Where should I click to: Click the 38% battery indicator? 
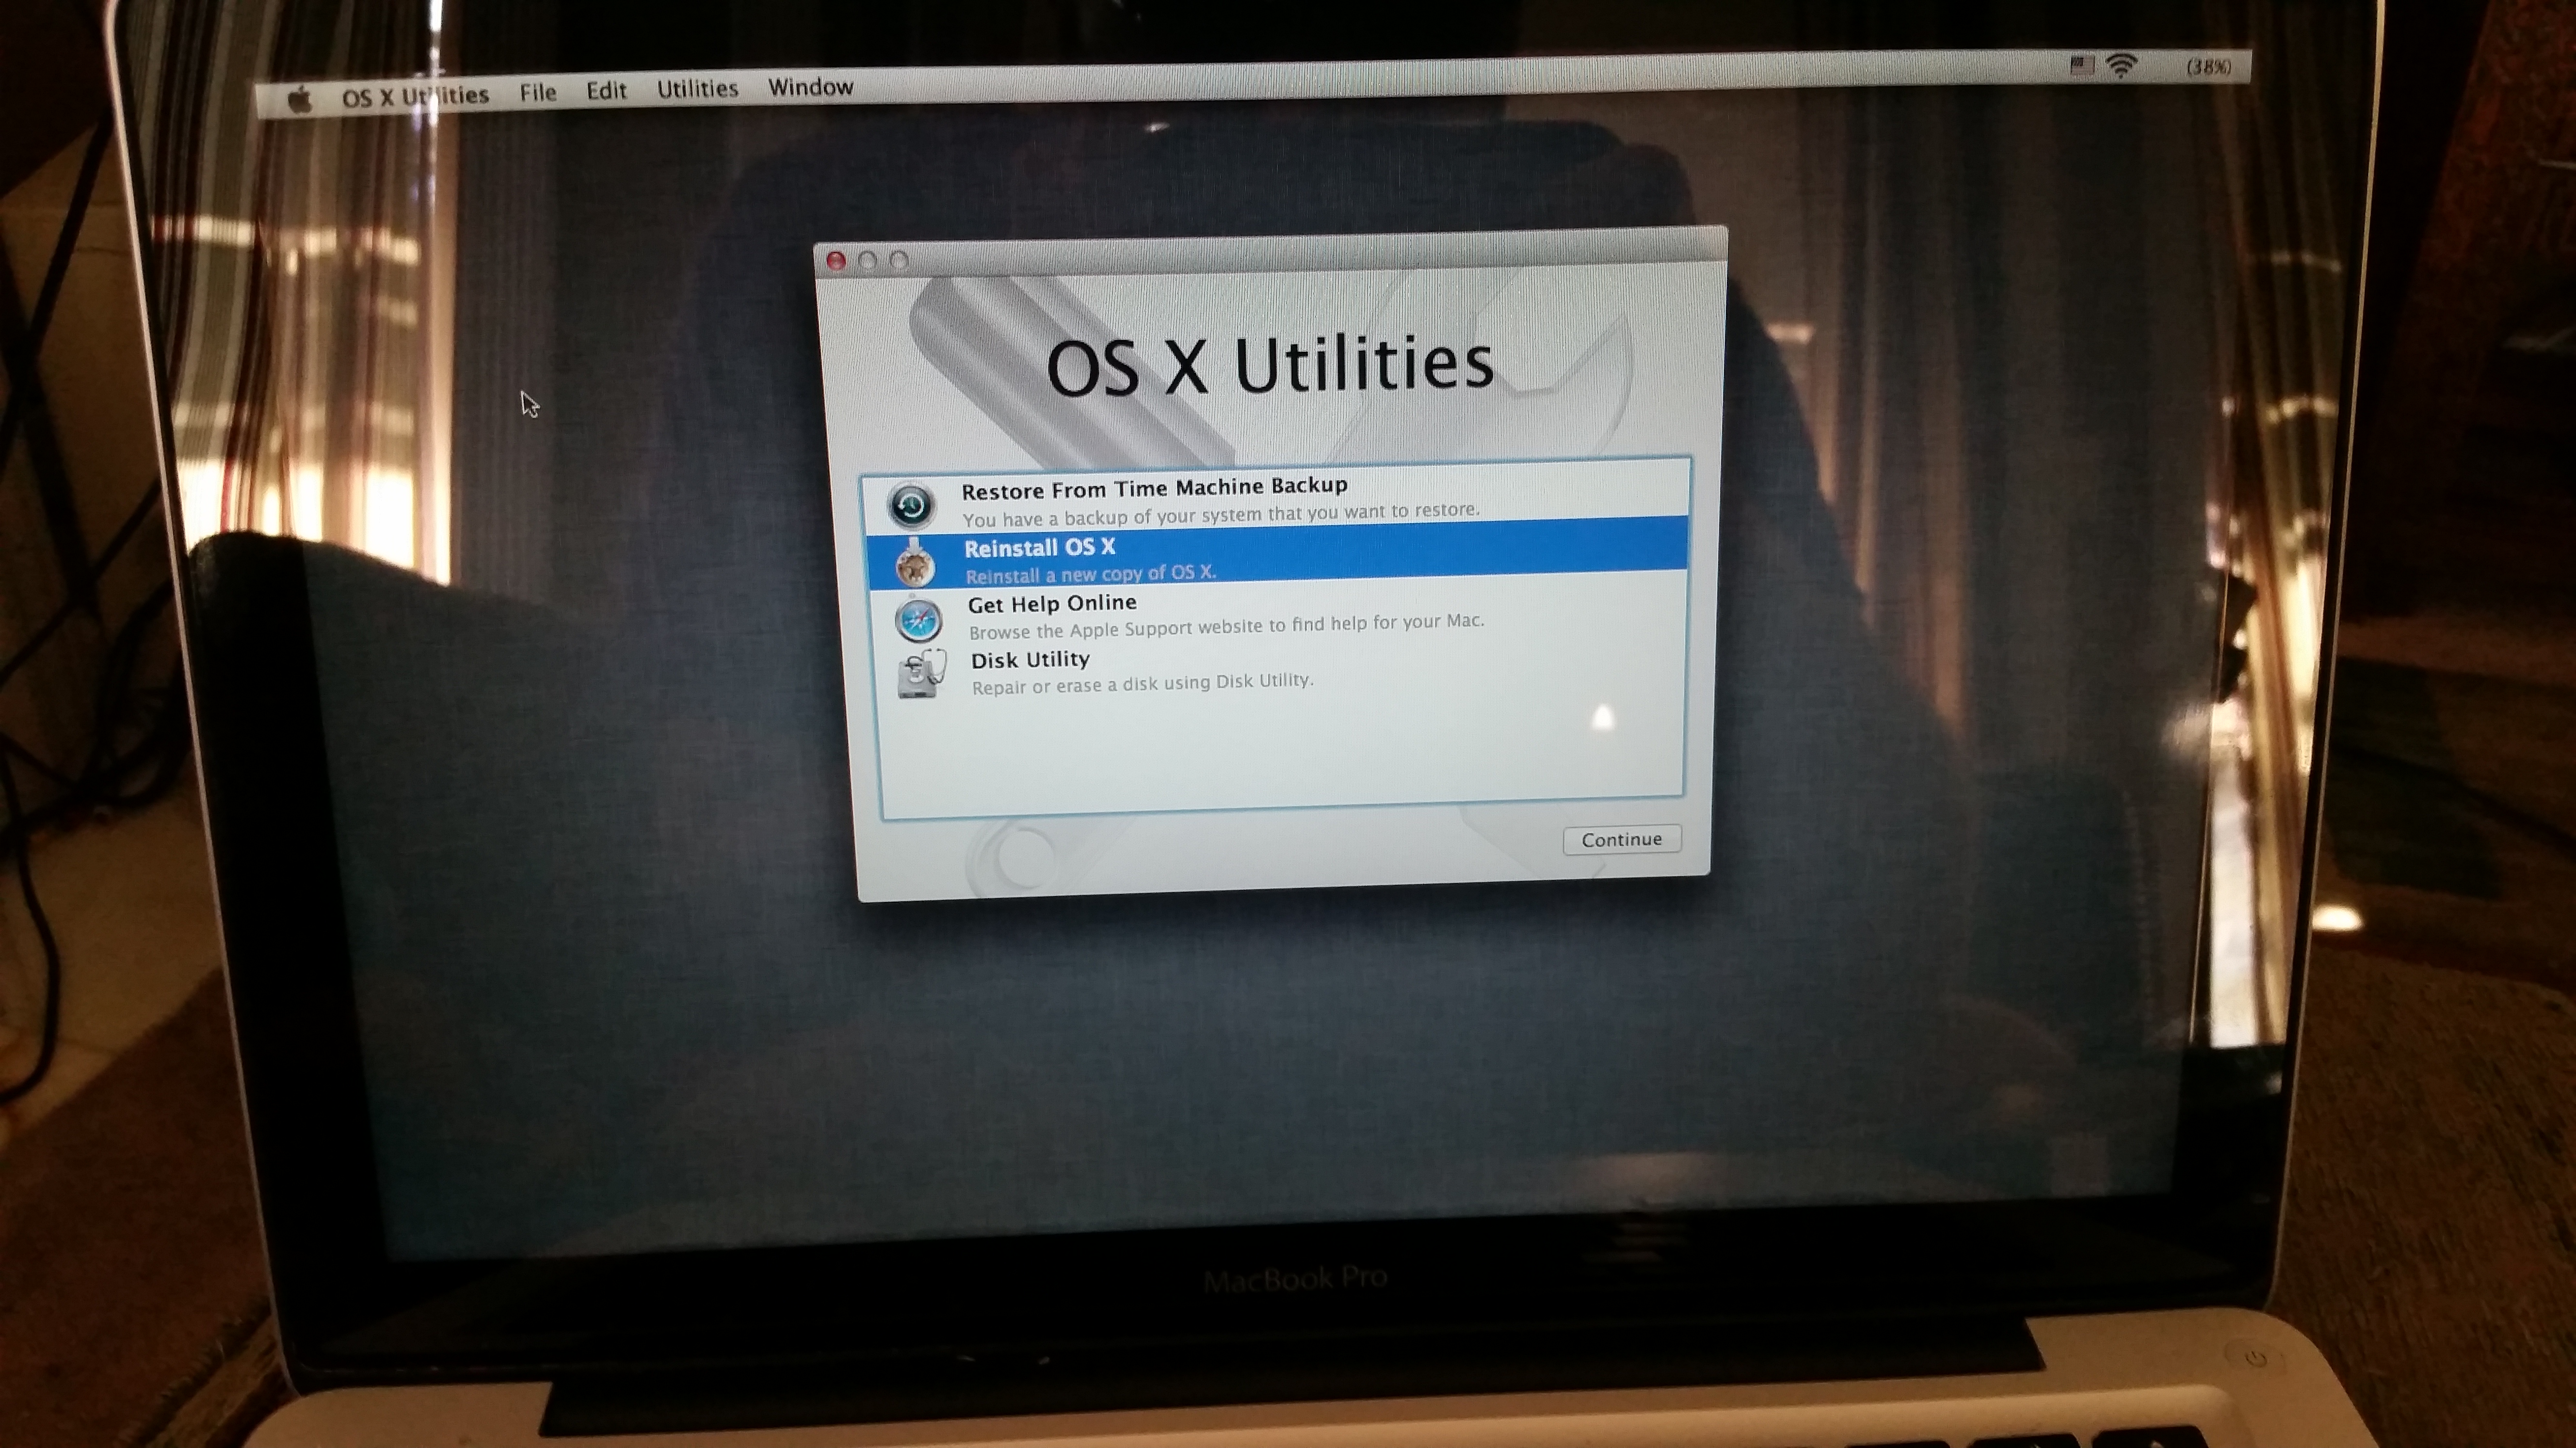[x=2208, y=67]
